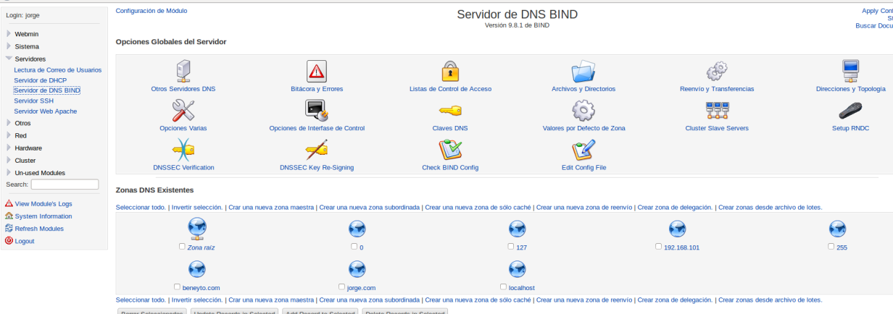The width and height of the screenshot is (893, 314).
Task: Open the Otros Servidores DNS icon
Action: [183, 72]
